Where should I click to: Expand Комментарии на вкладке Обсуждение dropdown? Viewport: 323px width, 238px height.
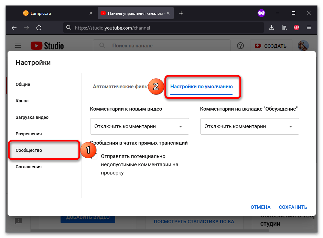click(x=249, y=126)
